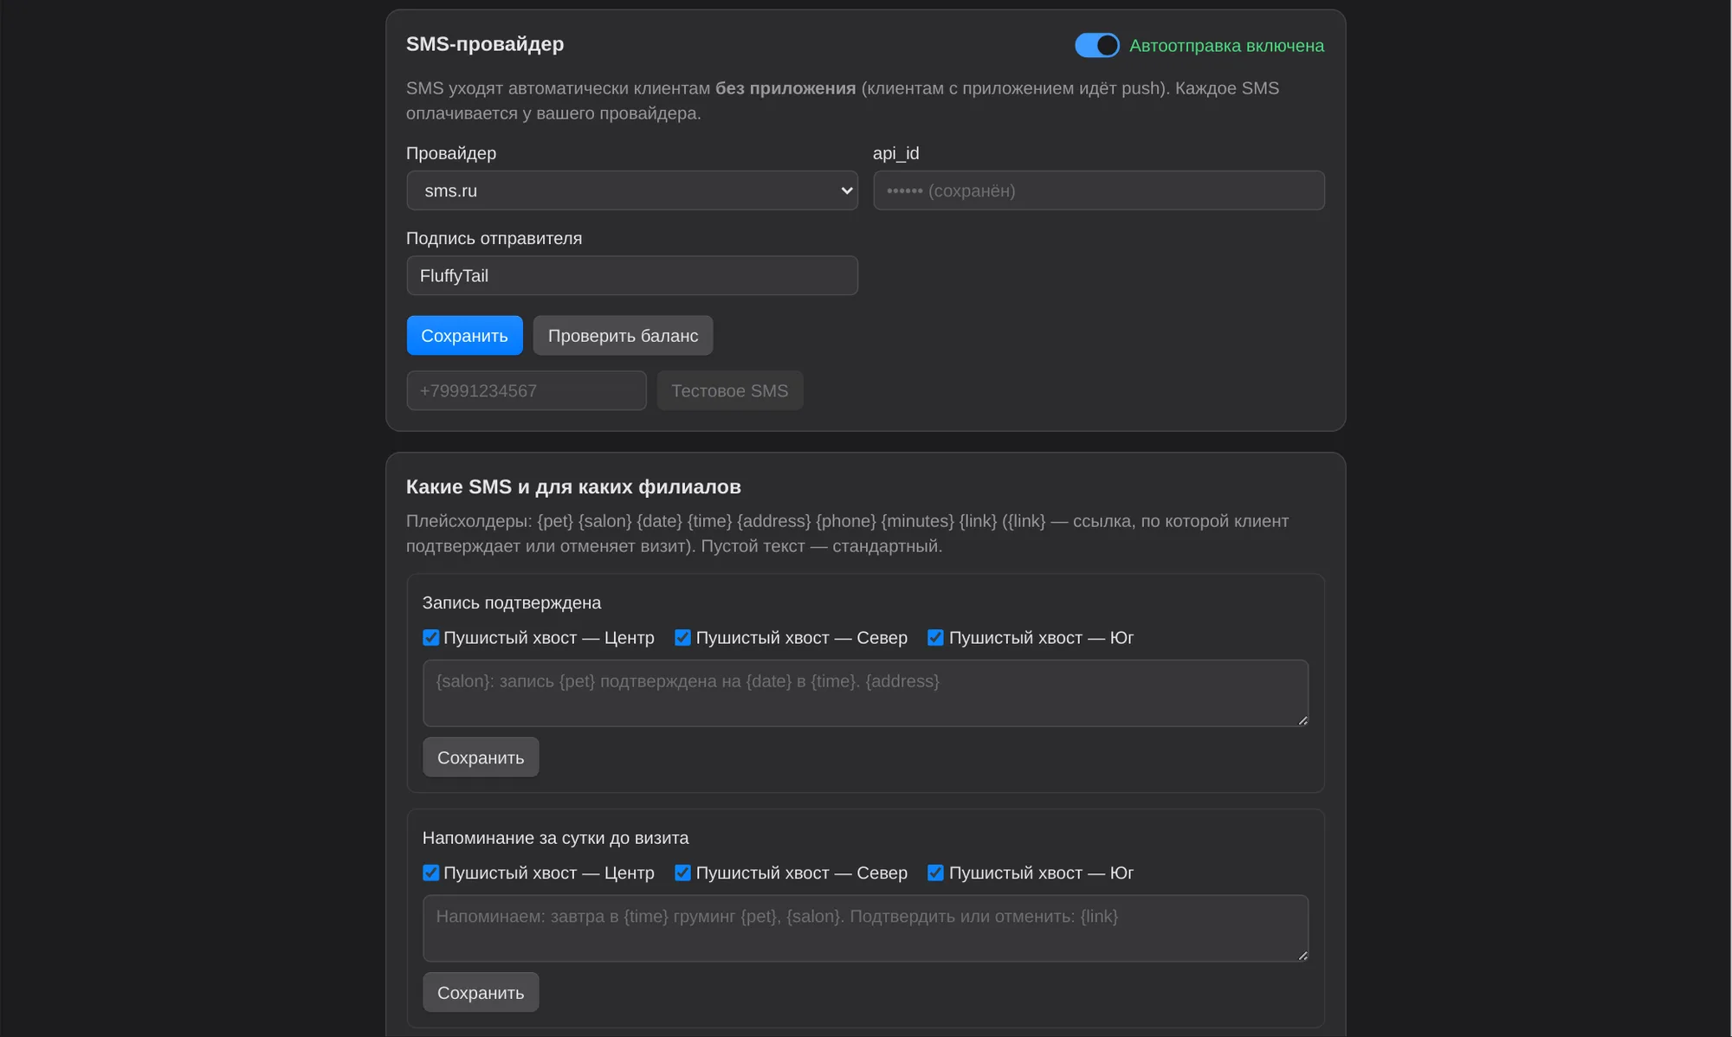
Task: Click the Тестовое SMS button
Action: pos(729,390)
